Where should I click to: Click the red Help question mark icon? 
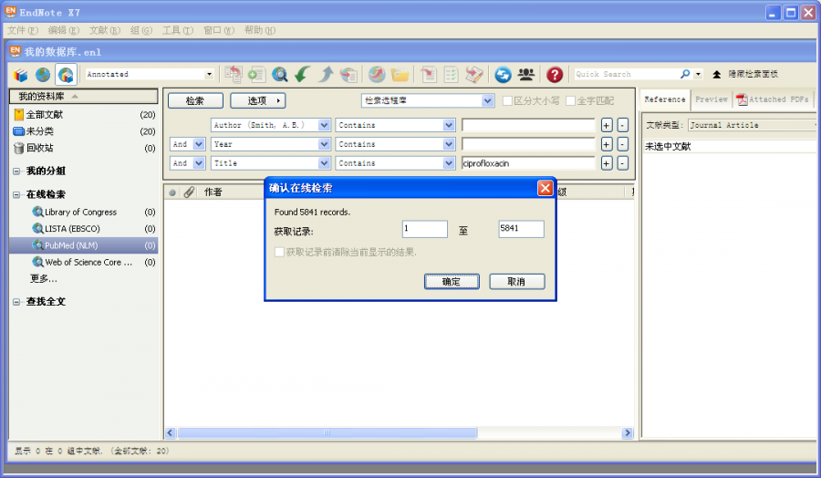point(555,74)
